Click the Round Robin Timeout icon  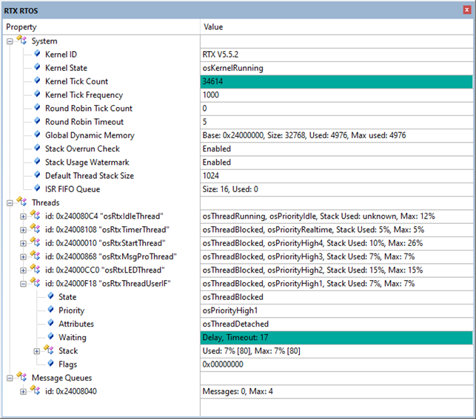(x=37, y=121)
